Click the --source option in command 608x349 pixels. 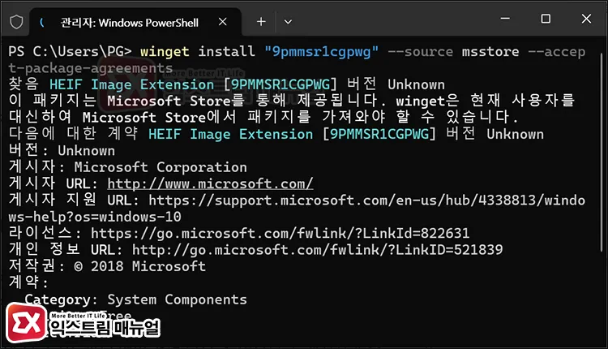(x=420, y=52)
